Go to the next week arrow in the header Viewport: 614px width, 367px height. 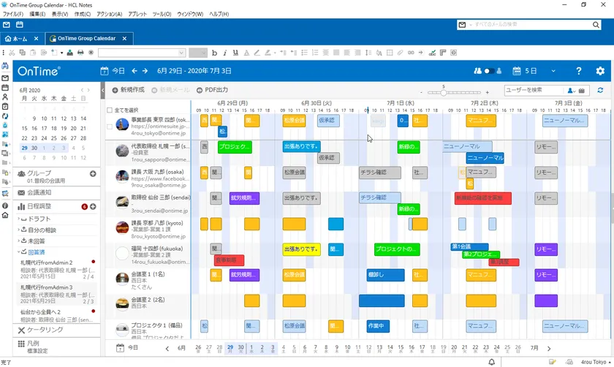[x=145, y=71]
